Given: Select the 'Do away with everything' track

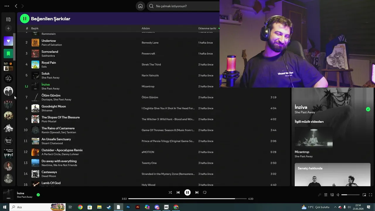Looking at the screenshot, I should tap(59, 161).
